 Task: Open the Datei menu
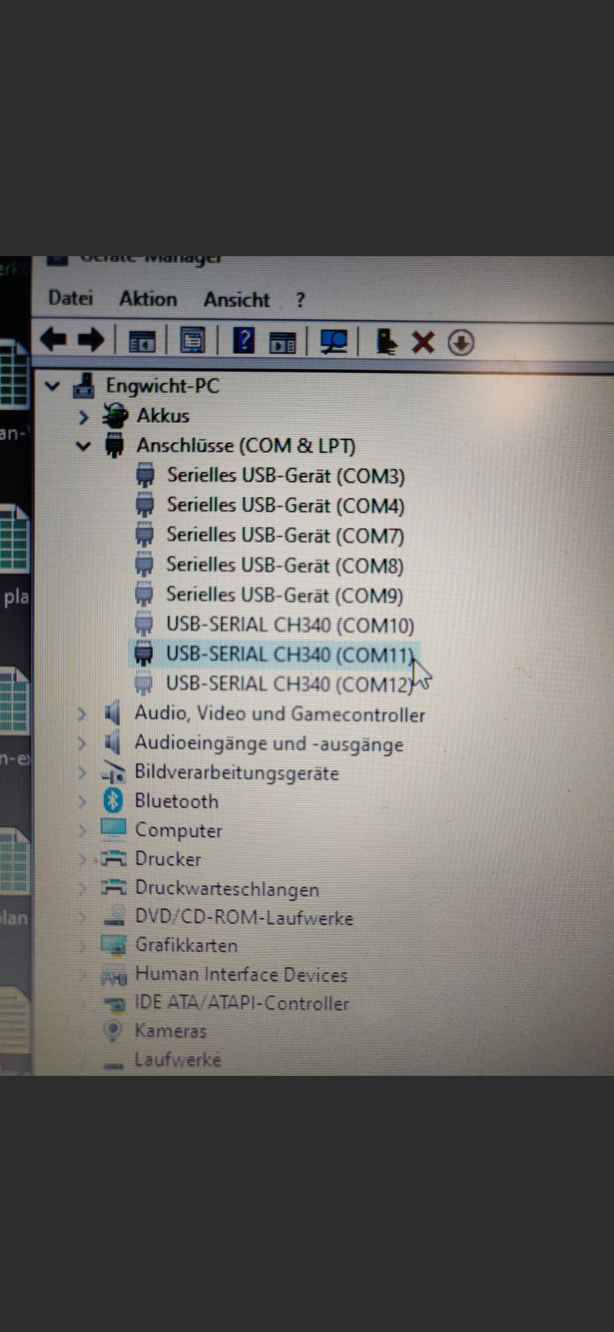(x=70, y=298)
